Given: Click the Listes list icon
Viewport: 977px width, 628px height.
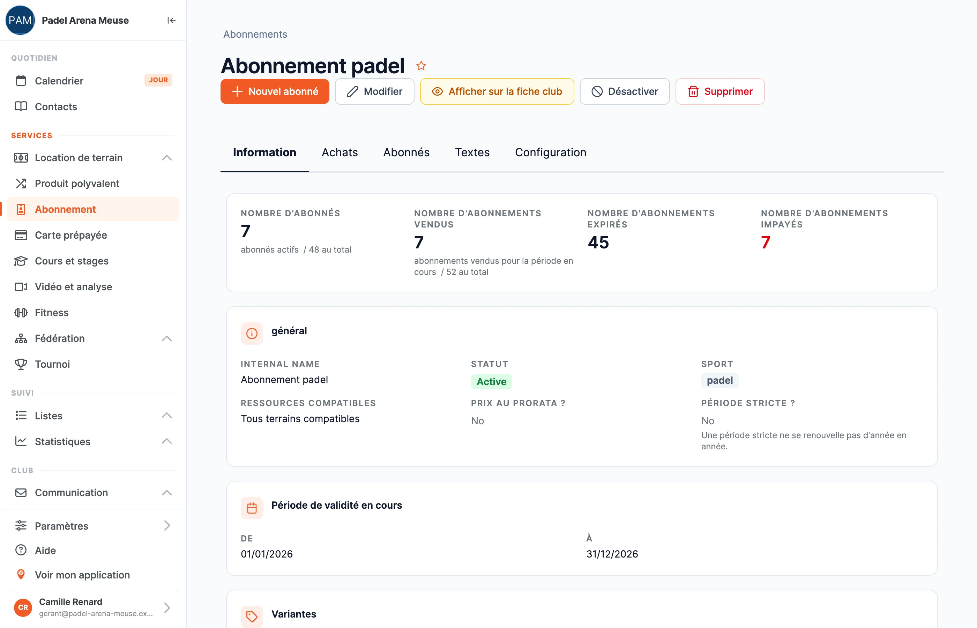Looking at the screenshot, I should 21,416.
